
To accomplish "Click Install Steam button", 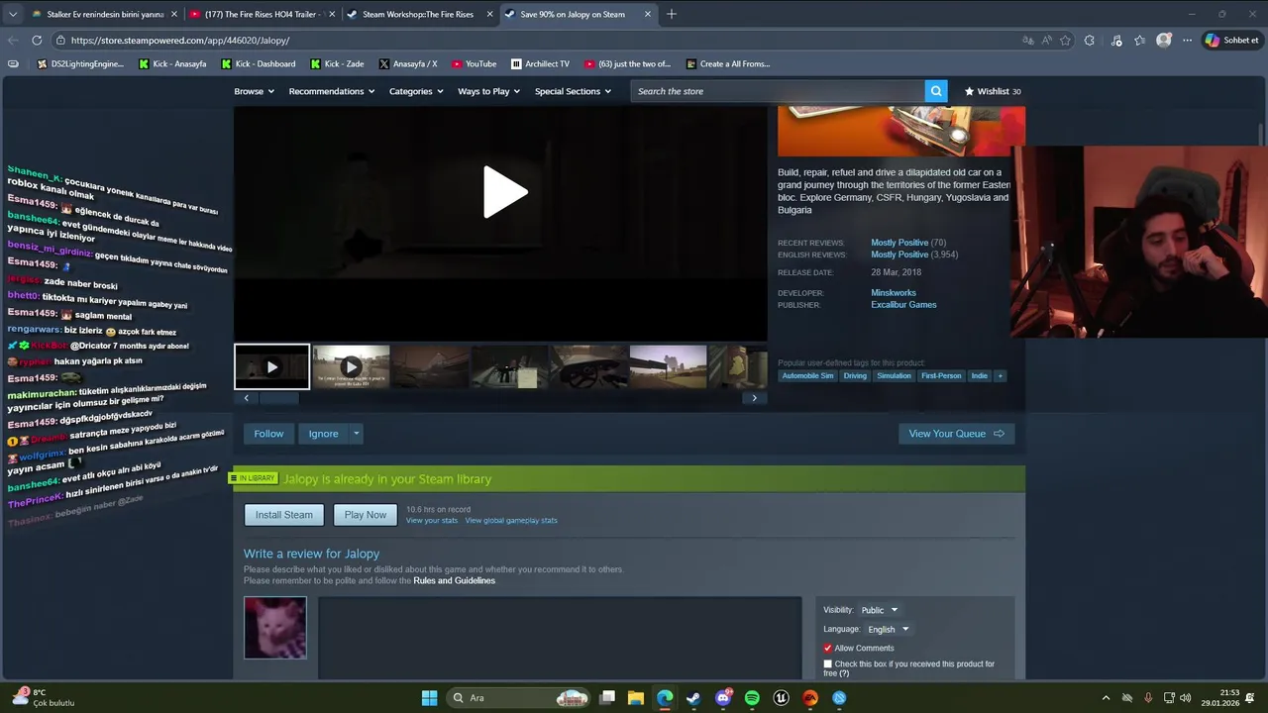I will 283,515.
